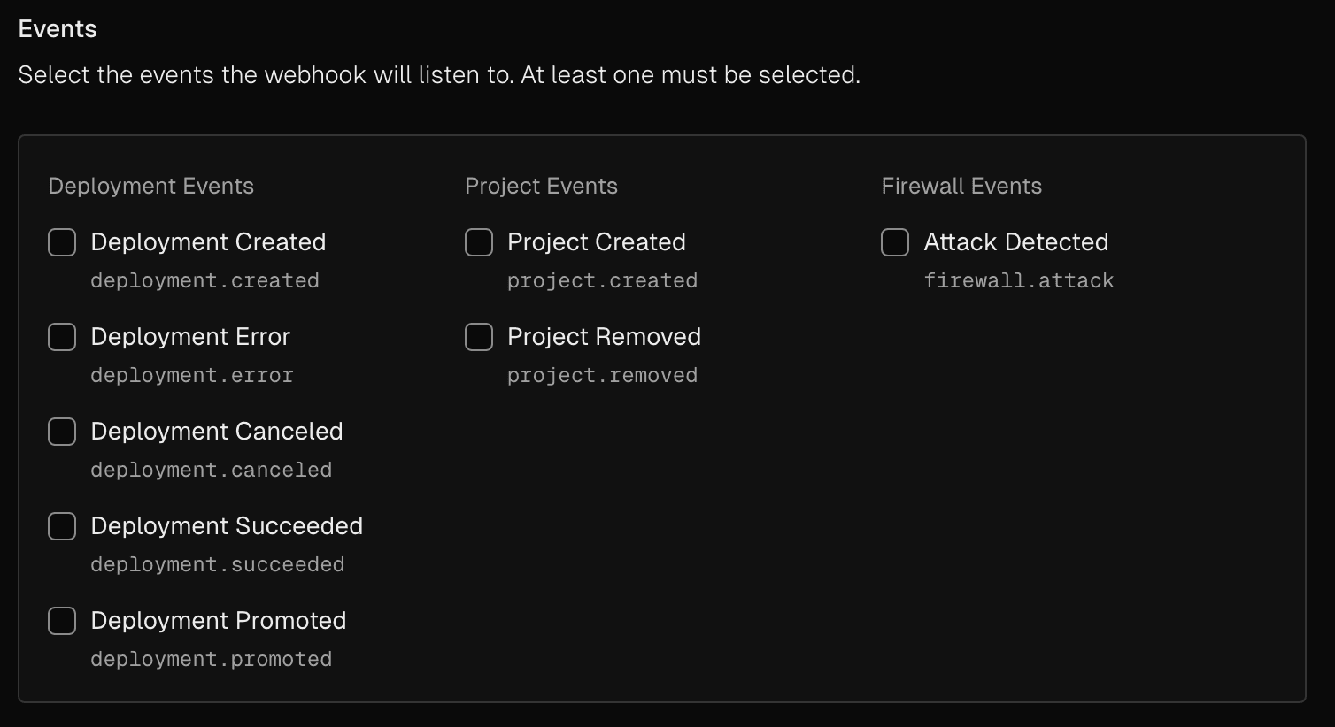
Task: Check the Deployment Error event
Action: [x=61, y=336]
